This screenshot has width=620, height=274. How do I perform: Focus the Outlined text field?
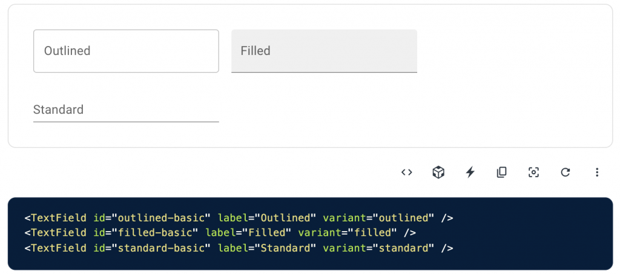point(126,51)
